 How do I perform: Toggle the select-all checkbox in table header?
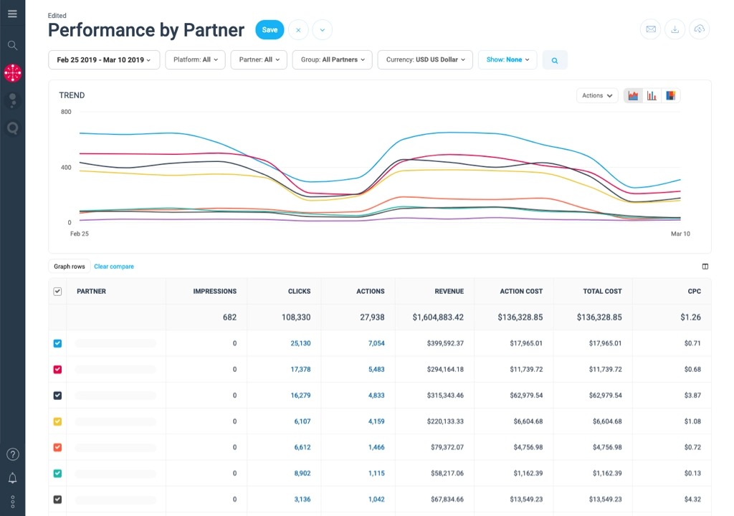(57, 291)
